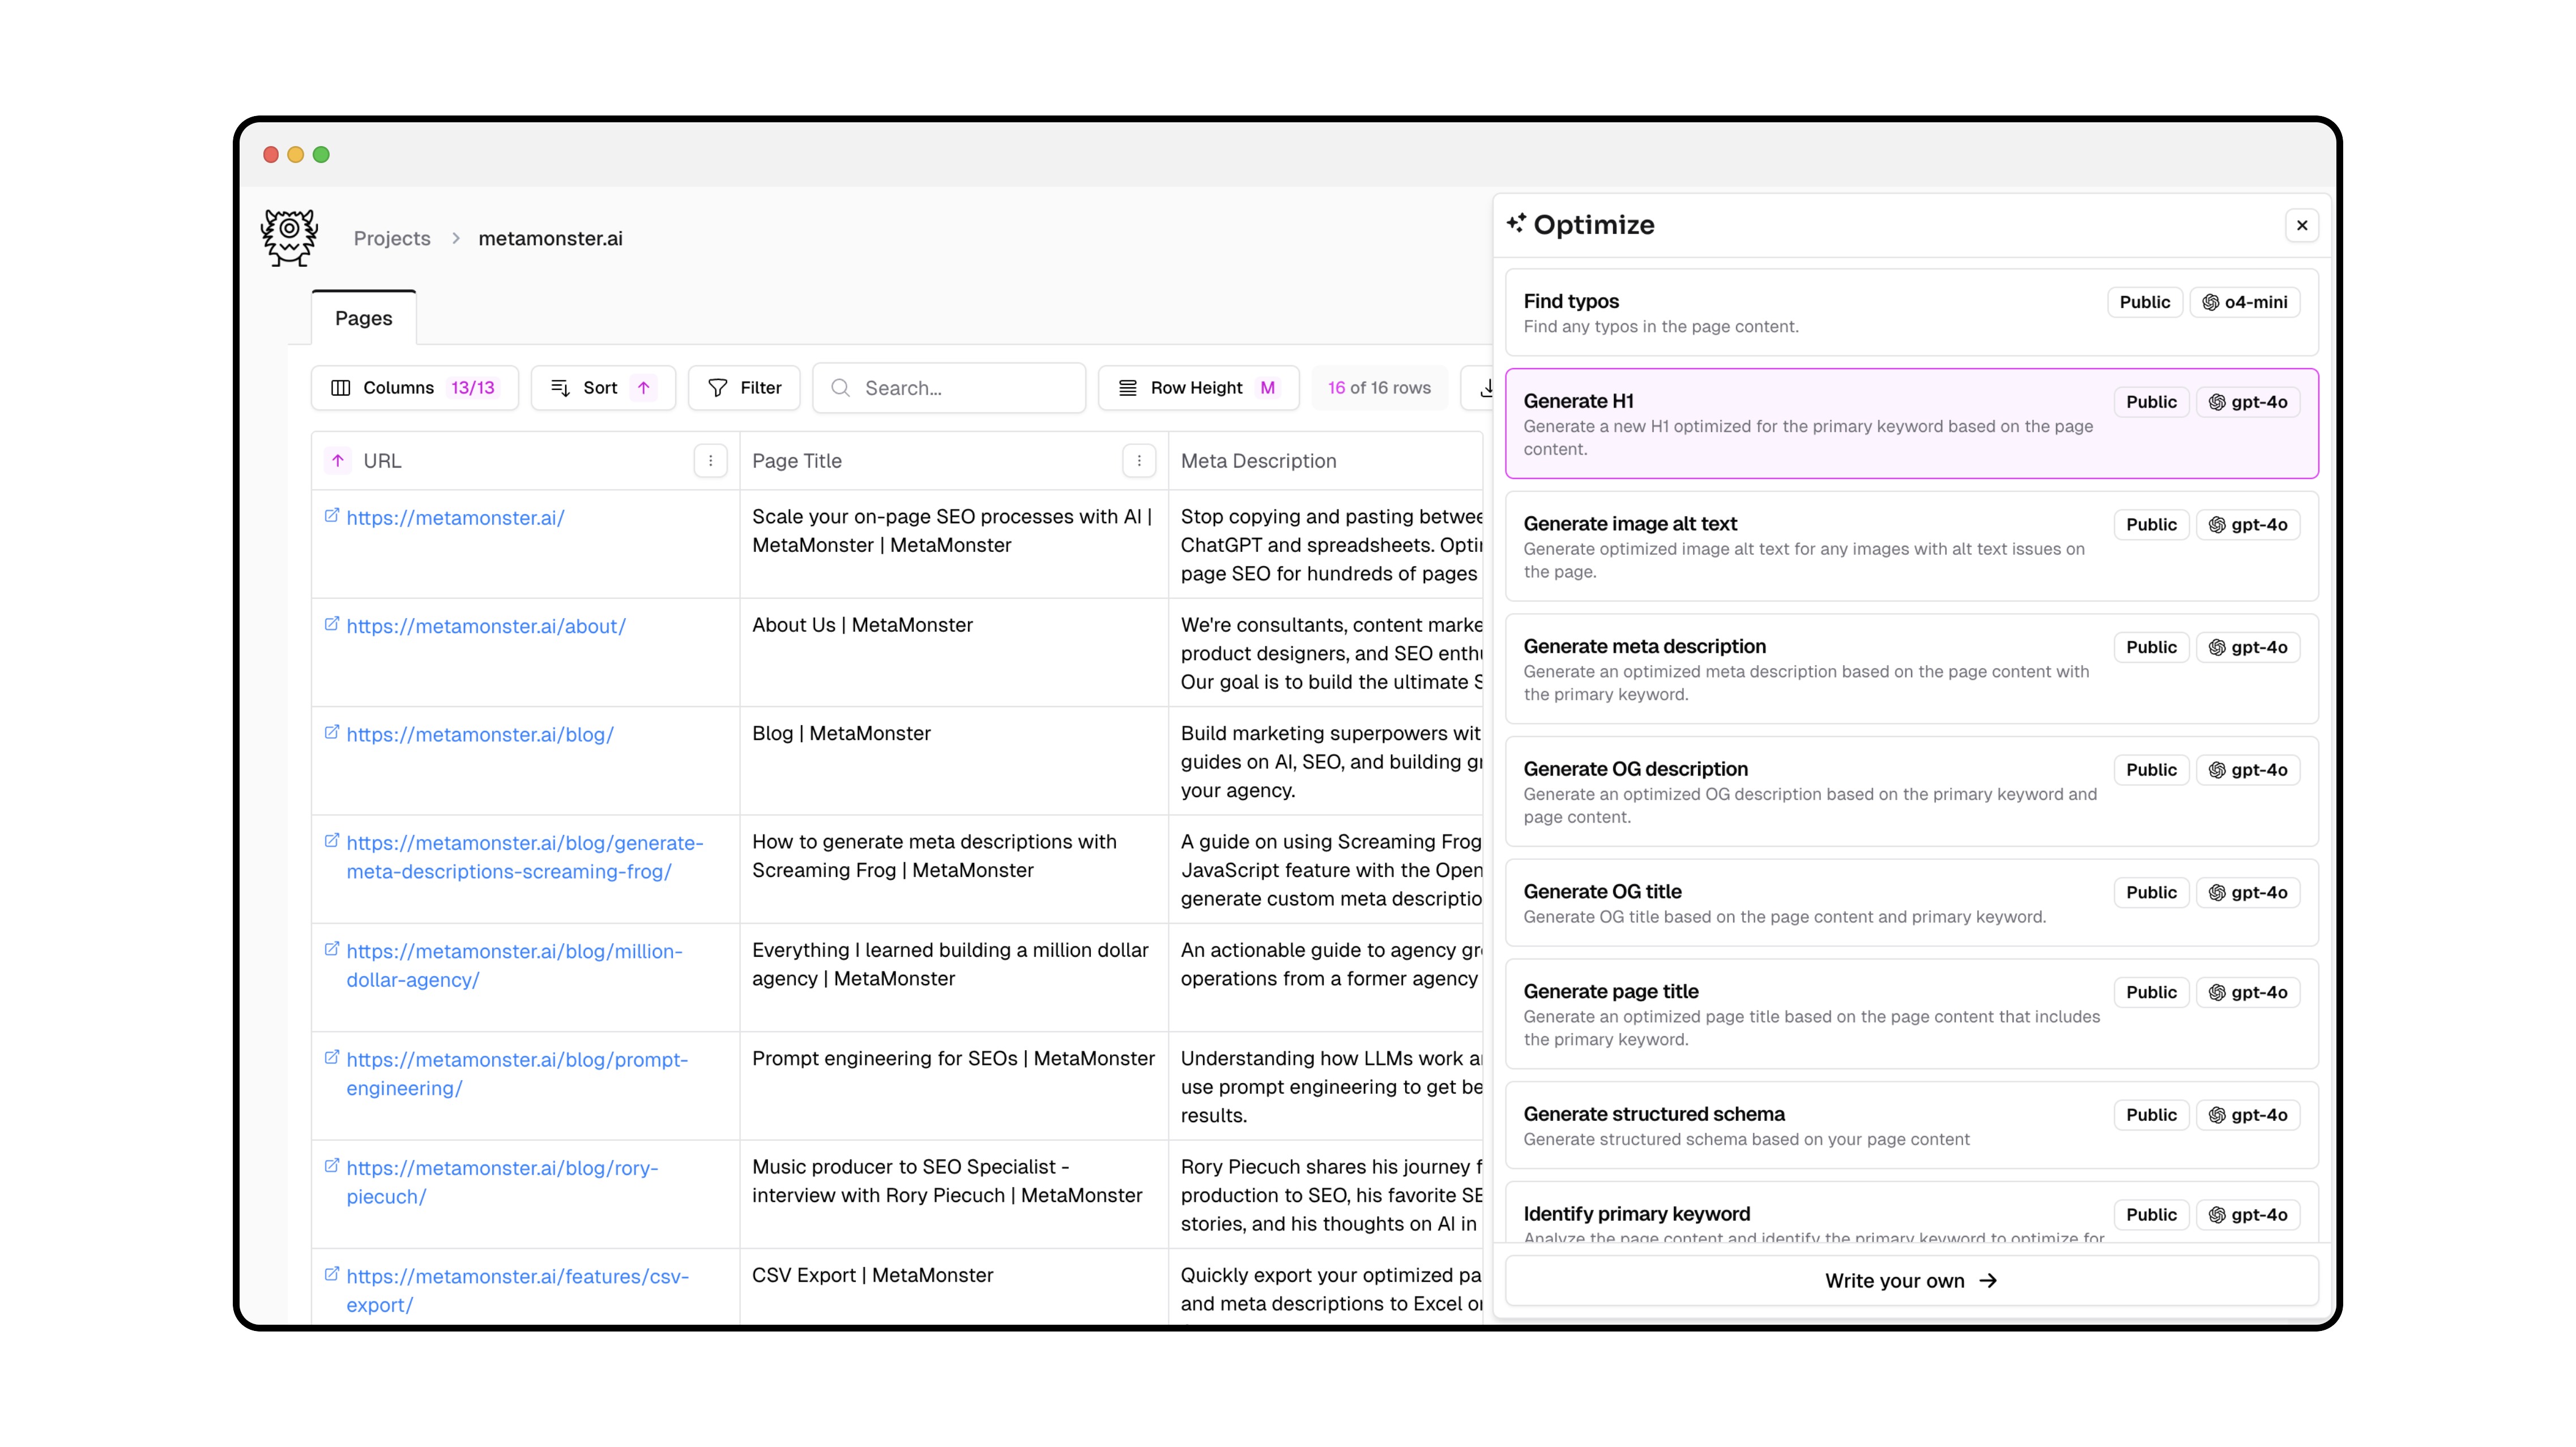This screenshot has width=2576, height=1447.
Task: Click external icon beside prompt-engineering URL
Action: [332, 1058]
